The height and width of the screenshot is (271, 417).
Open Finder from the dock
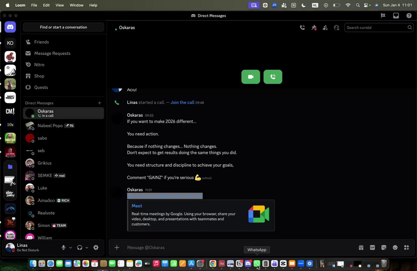pos(33,264)
